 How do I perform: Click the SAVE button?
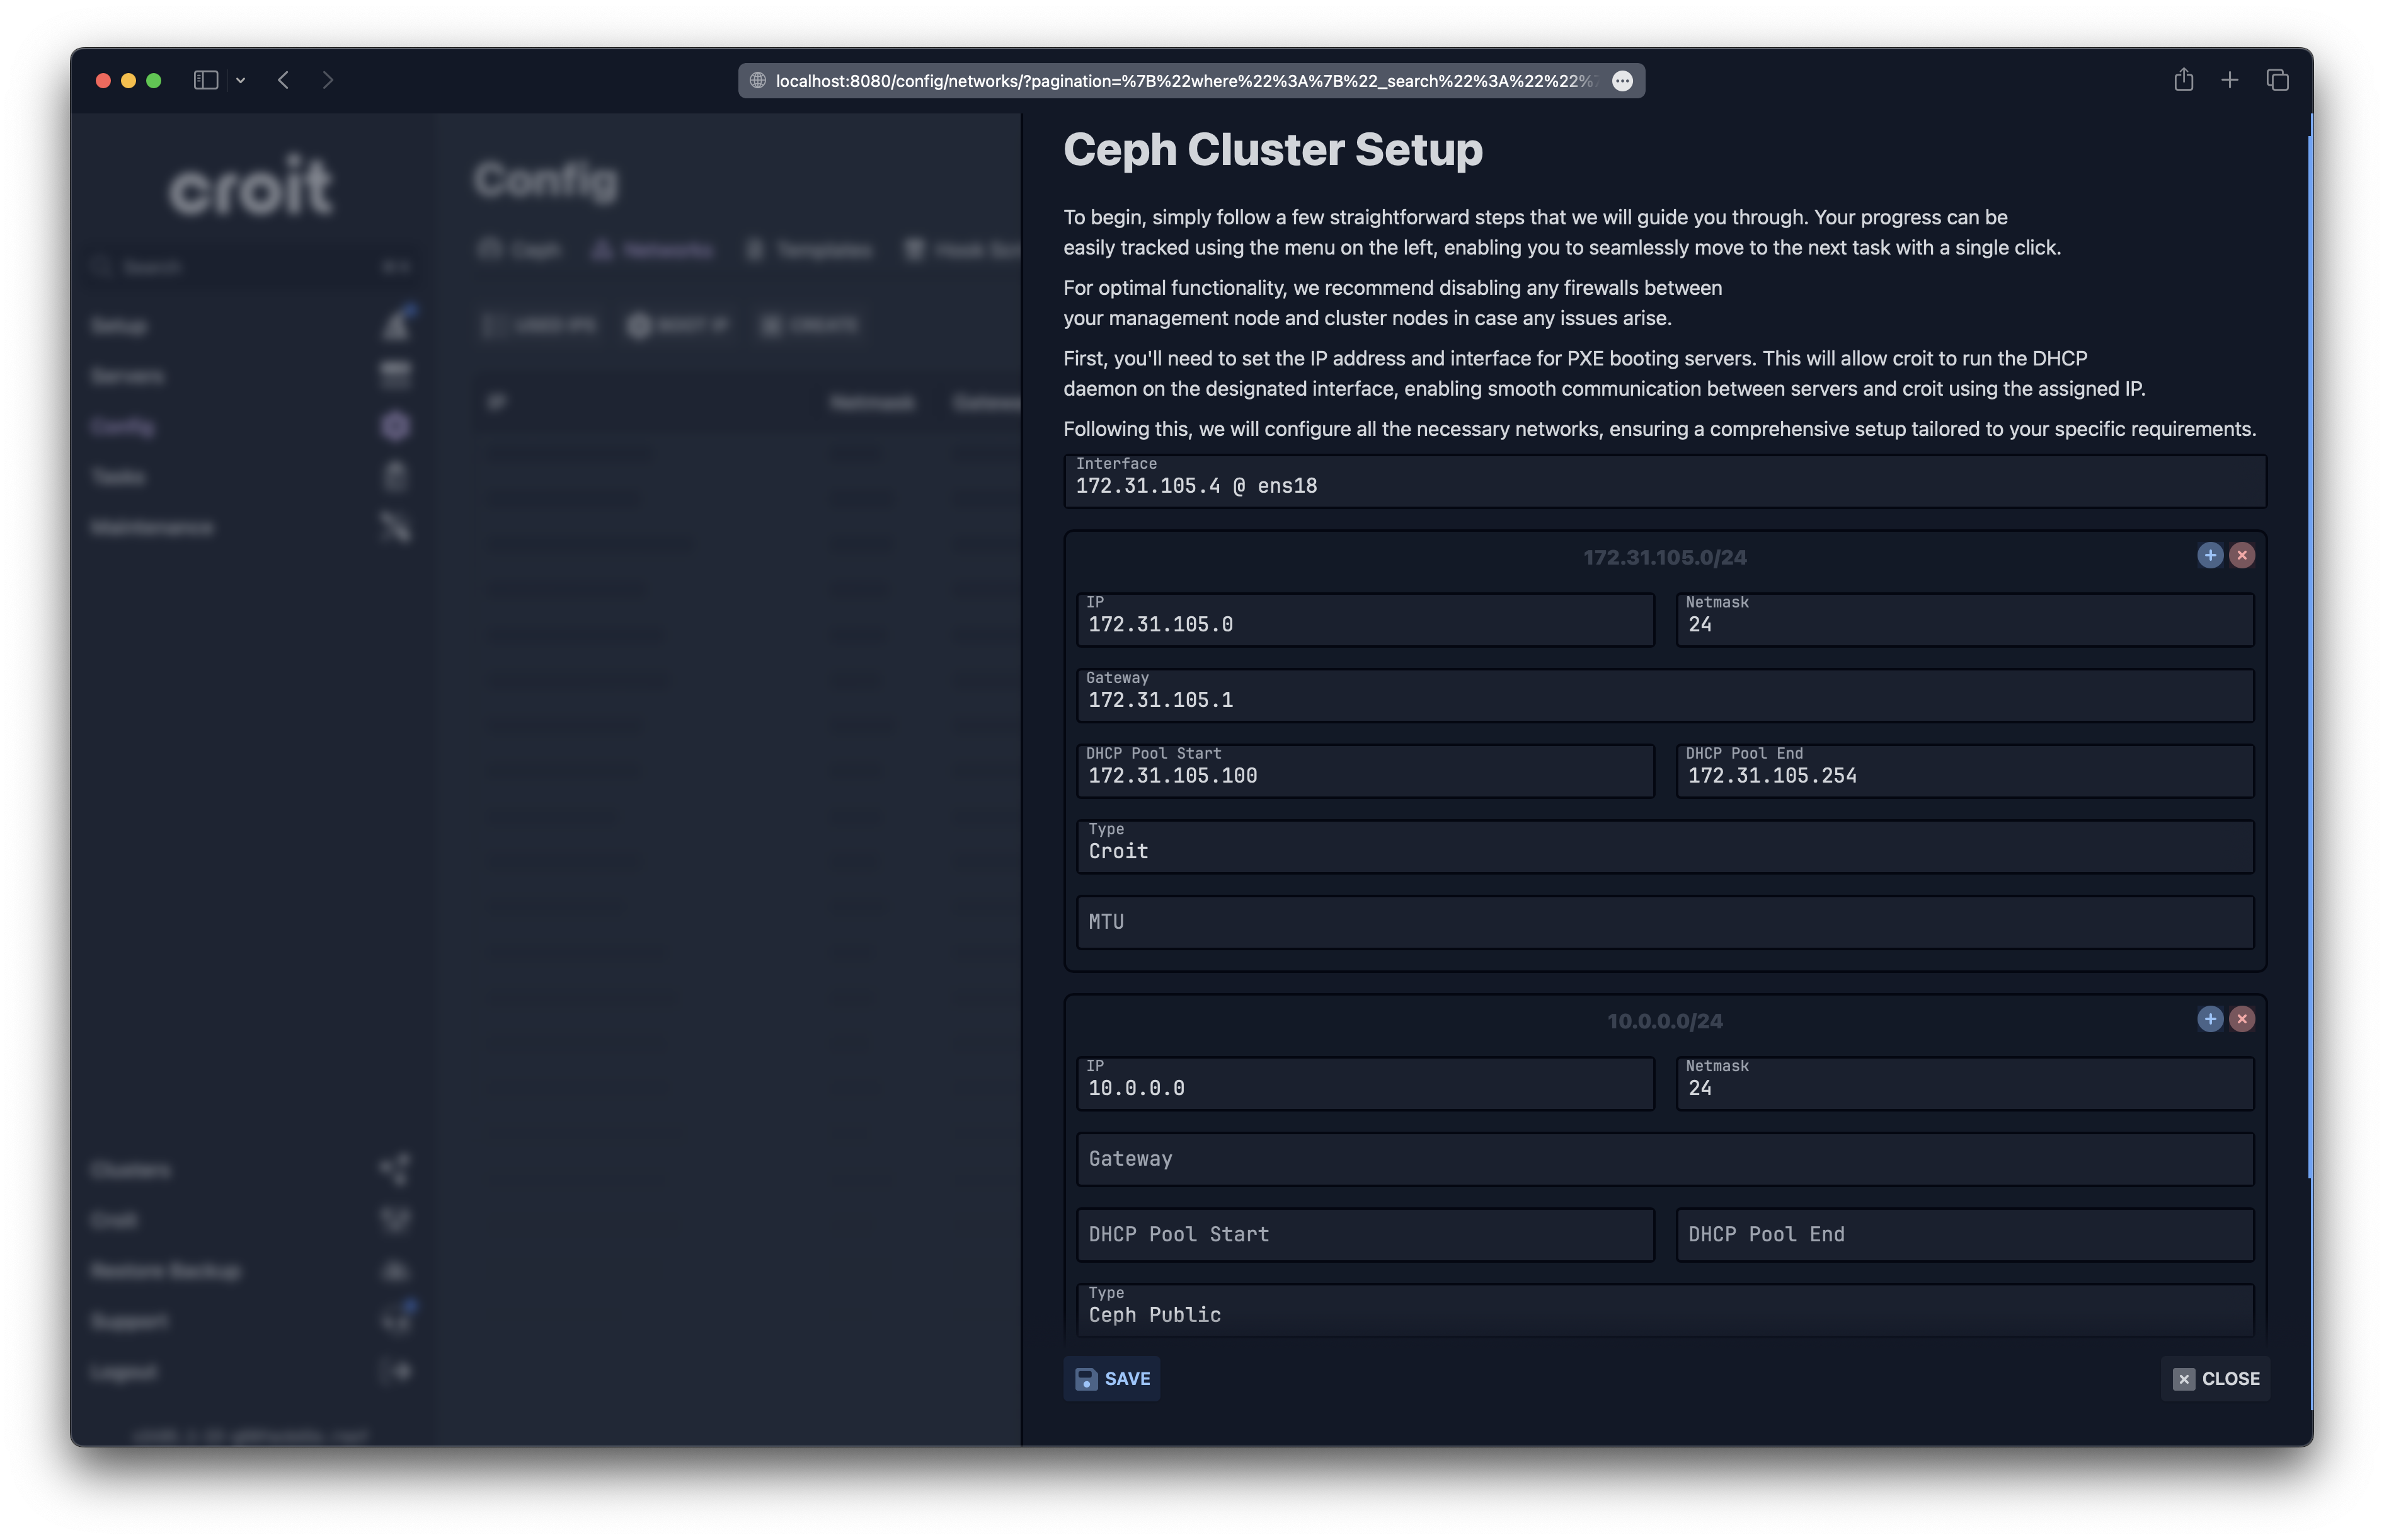[x=1111, y=1378]
